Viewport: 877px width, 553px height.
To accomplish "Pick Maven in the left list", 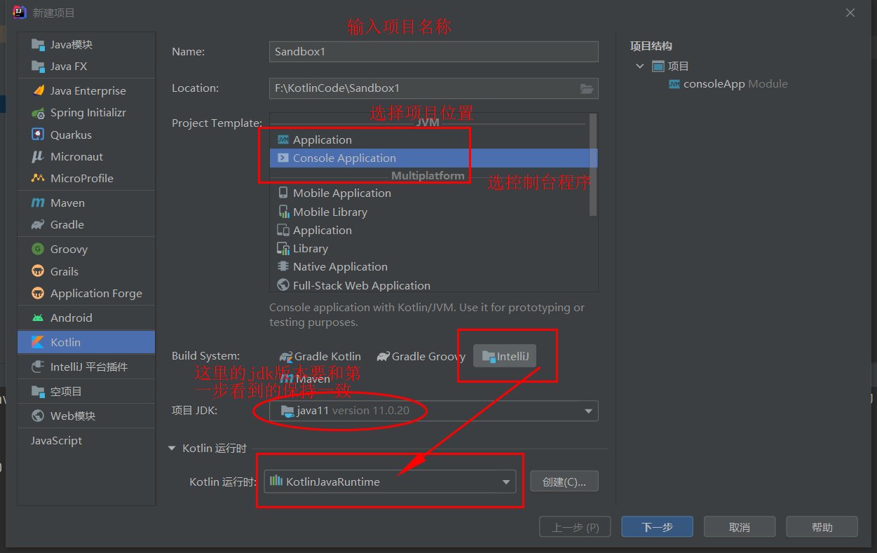I will (x=86, y=203).
